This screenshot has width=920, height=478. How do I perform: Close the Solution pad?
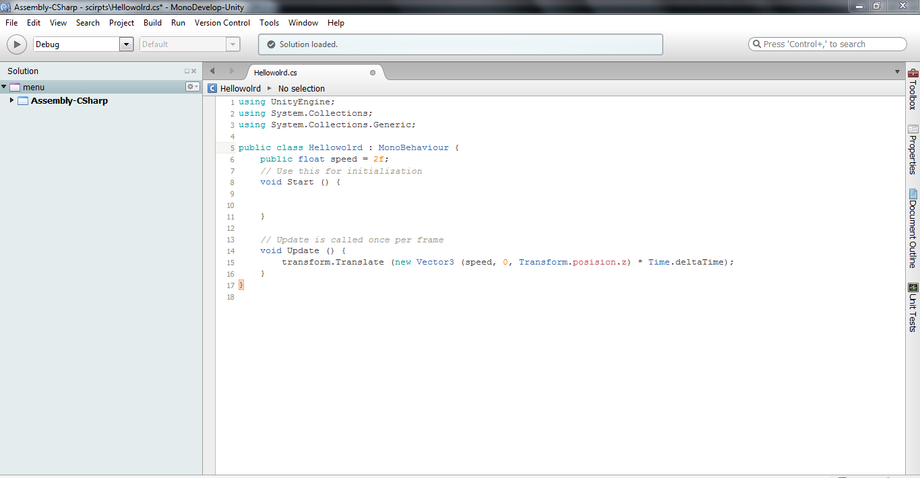point(194,71)
